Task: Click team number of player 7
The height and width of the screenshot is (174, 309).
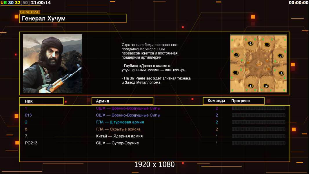Action: [217, 136]
